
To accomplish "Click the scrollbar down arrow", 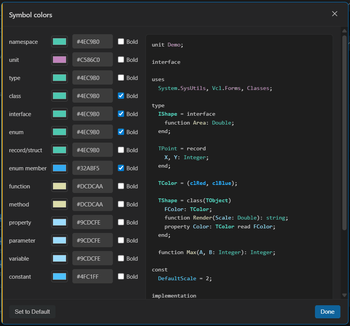I will tap(344, 295).
